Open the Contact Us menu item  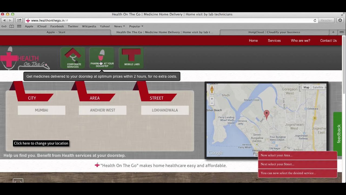click(x=328, y=41)
